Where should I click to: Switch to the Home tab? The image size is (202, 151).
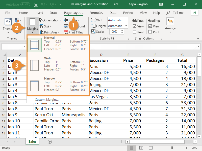tap(23, 13)
